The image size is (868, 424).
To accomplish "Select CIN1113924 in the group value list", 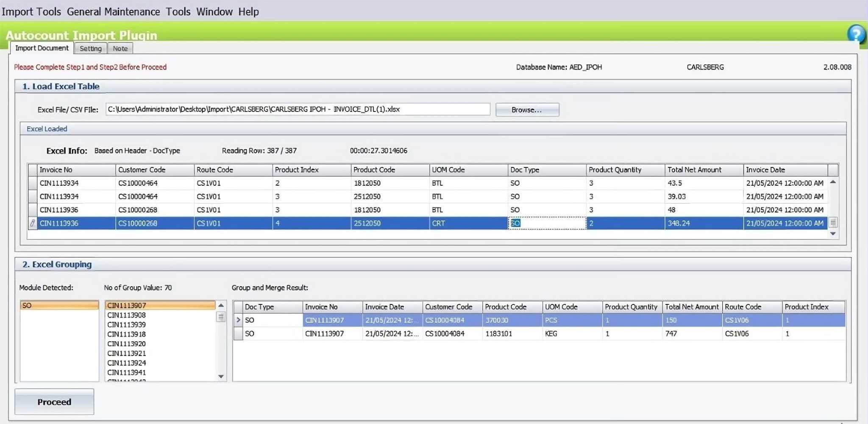I will coord(160,363).
